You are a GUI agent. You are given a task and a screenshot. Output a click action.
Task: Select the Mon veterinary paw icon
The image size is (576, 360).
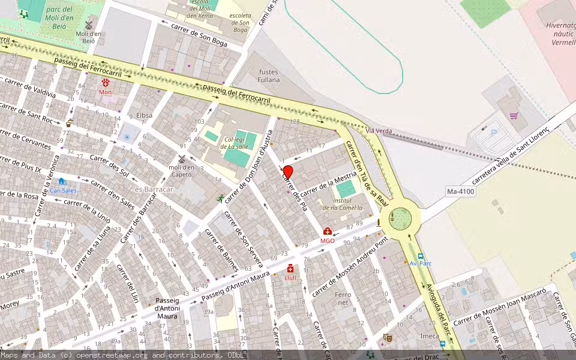click(x=106, y=83)
